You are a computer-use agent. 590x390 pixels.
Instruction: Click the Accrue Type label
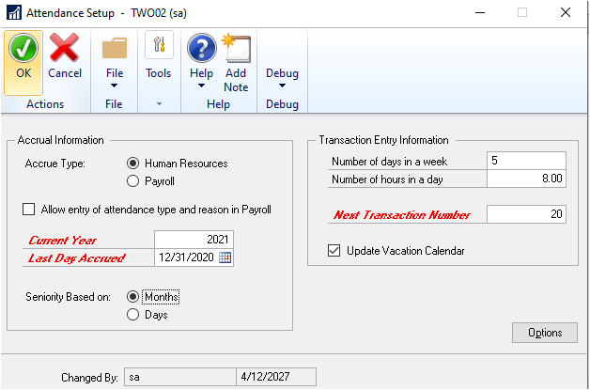tap(55, 164)
